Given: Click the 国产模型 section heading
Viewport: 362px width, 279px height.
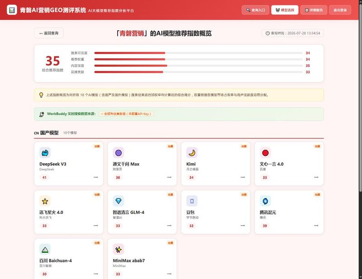Looking at the screenshot, I should (x=49, y=132).
